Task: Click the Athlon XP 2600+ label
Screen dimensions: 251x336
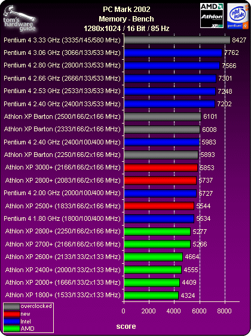Action: [x=63, y=257]
